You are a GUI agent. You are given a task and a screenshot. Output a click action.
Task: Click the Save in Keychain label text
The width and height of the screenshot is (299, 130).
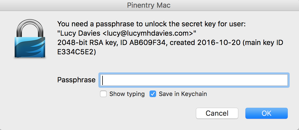click(183, 94)
